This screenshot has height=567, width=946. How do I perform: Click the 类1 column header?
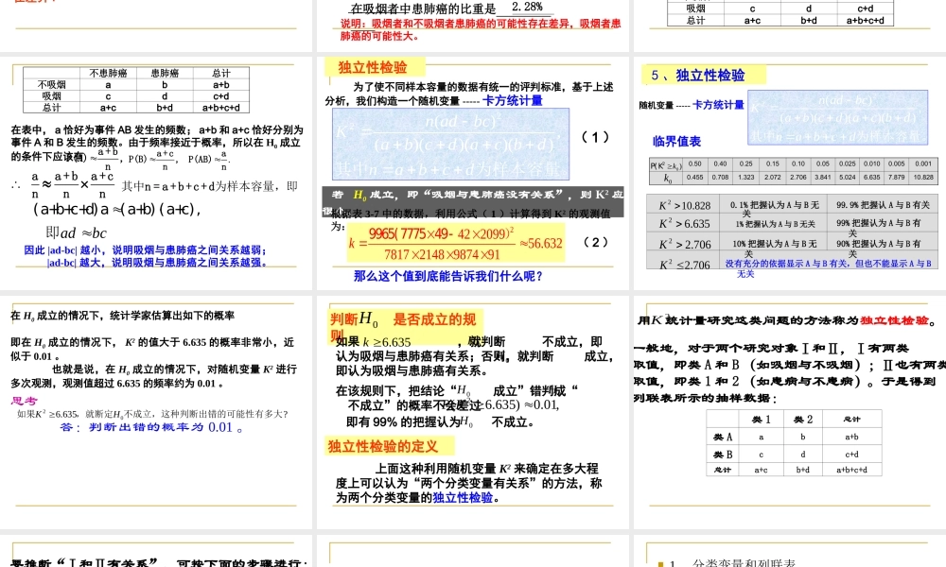tap(761, 419)
